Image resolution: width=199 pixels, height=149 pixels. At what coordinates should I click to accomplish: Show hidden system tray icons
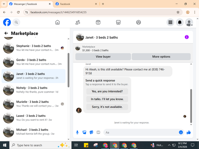click(169, 145)
